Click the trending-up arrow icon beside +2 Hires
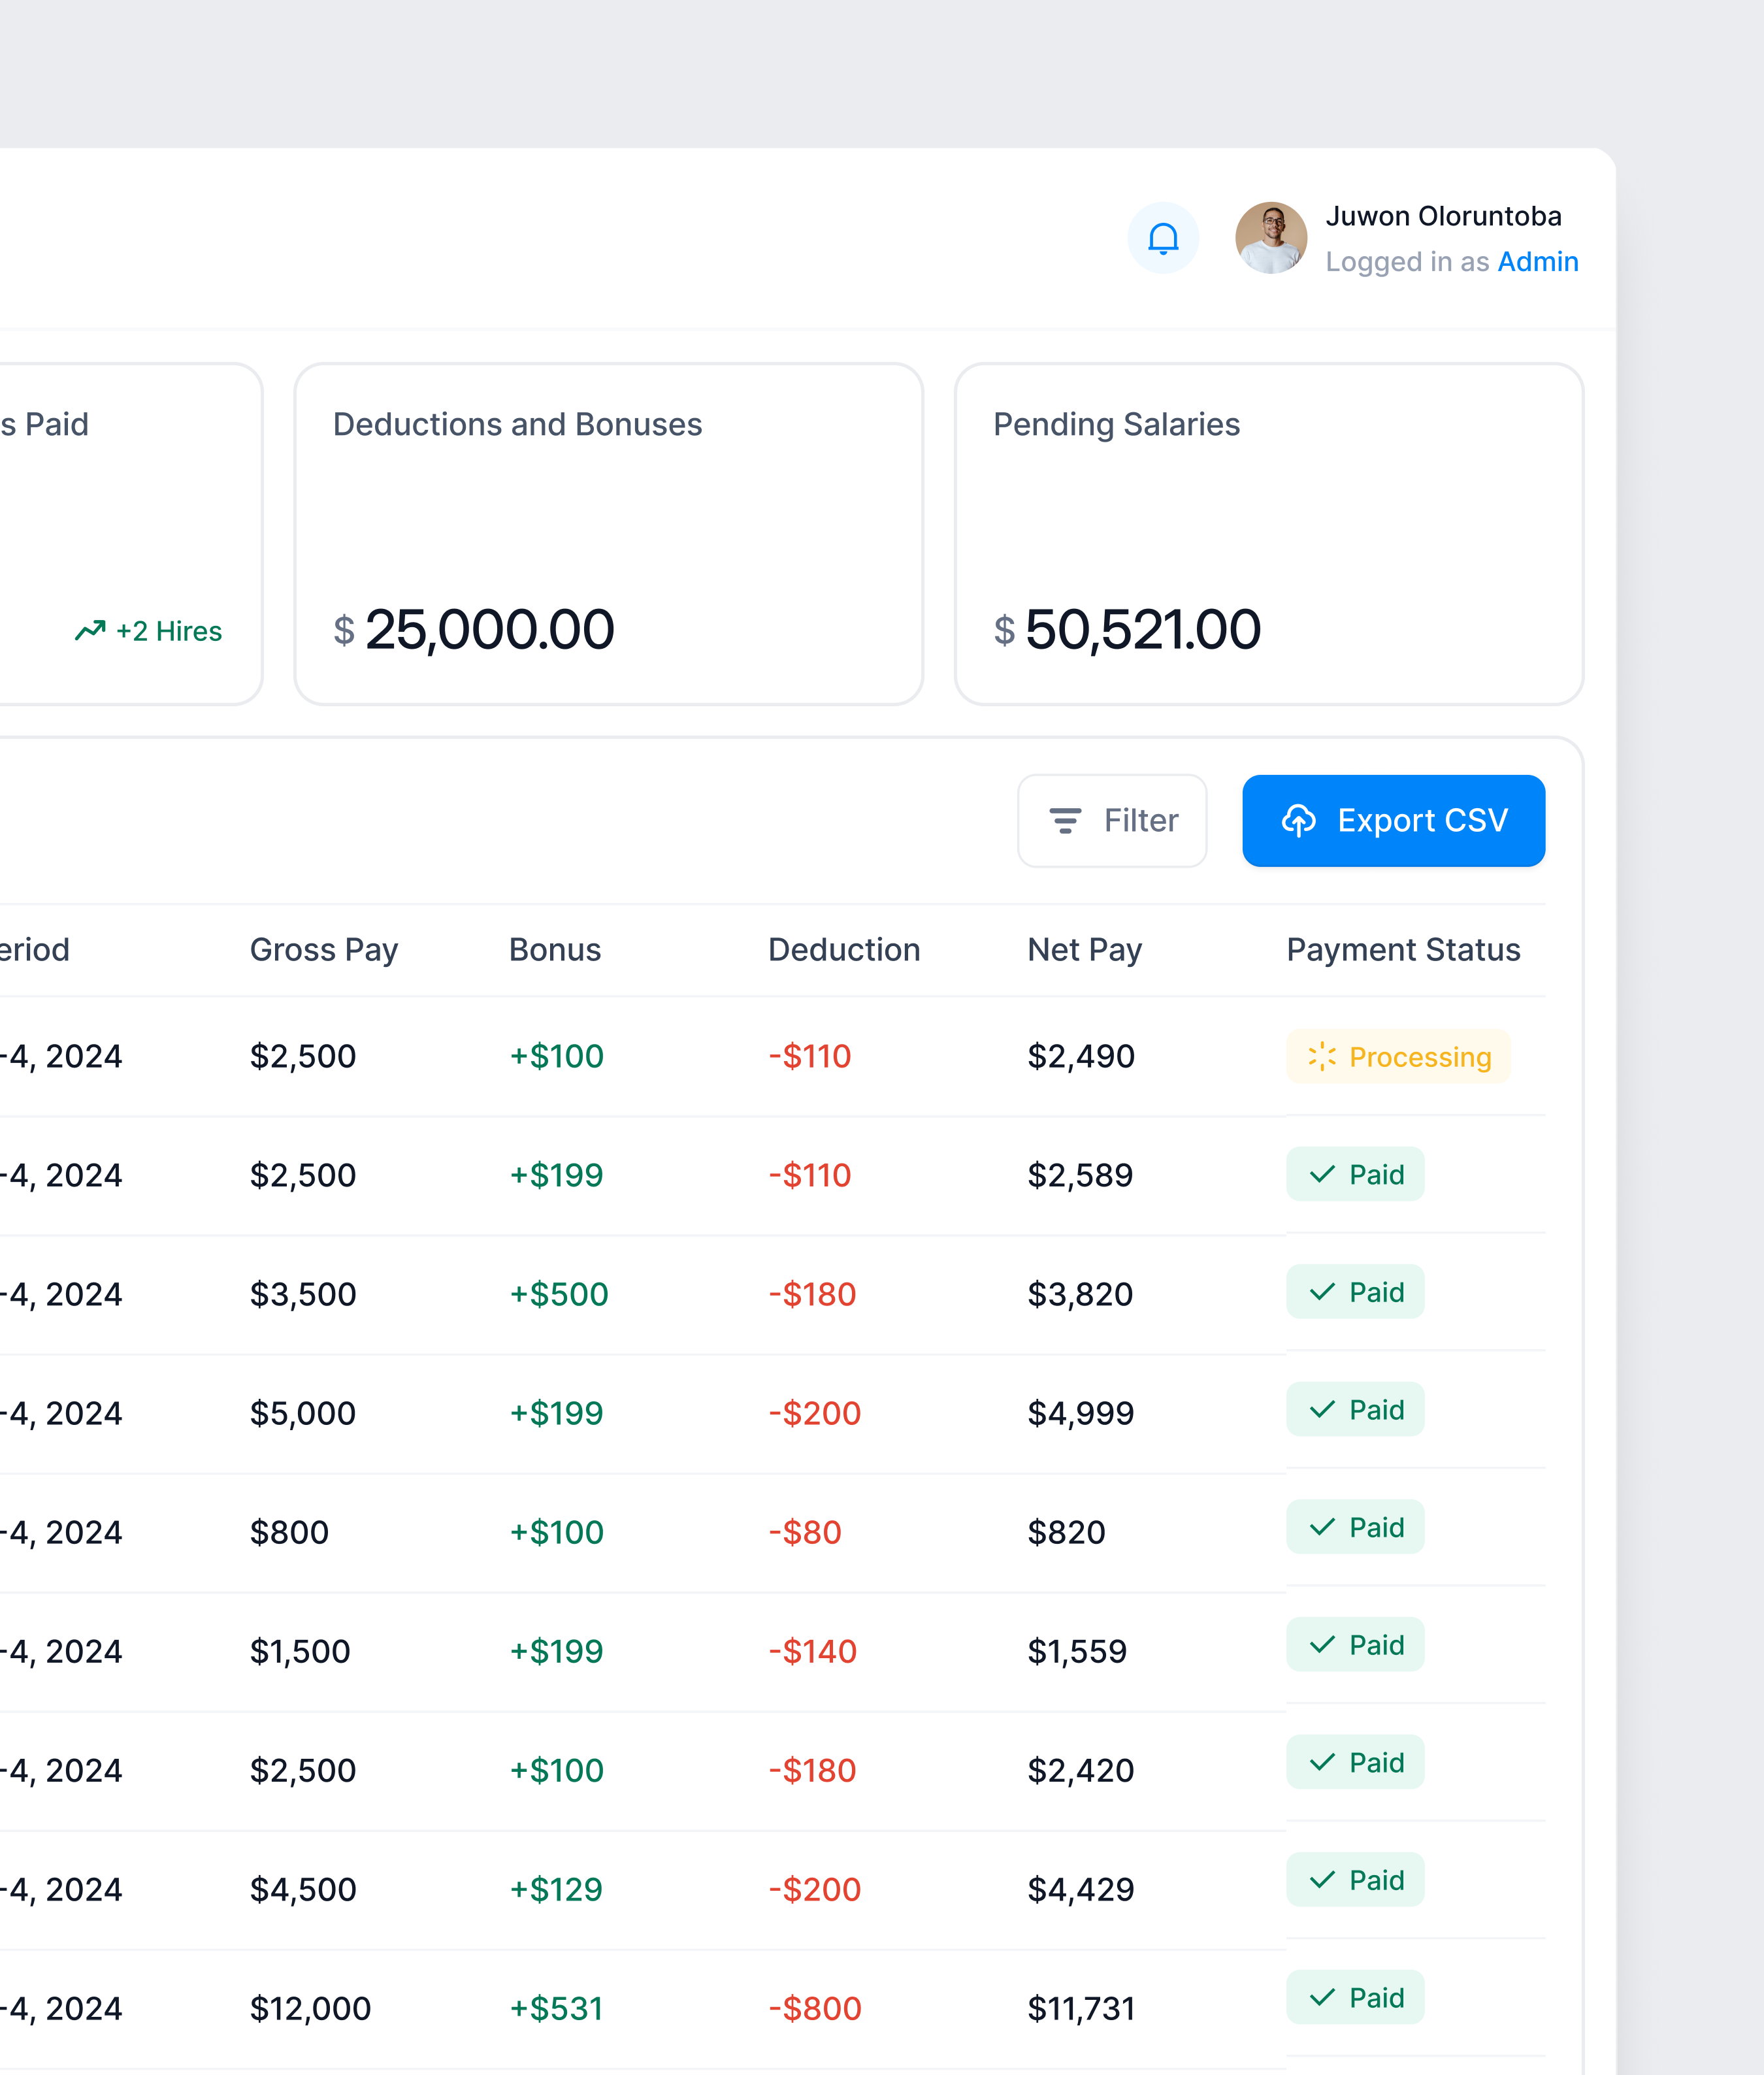The height and width of the screenshot is (2075, 1764). [90, 631]
